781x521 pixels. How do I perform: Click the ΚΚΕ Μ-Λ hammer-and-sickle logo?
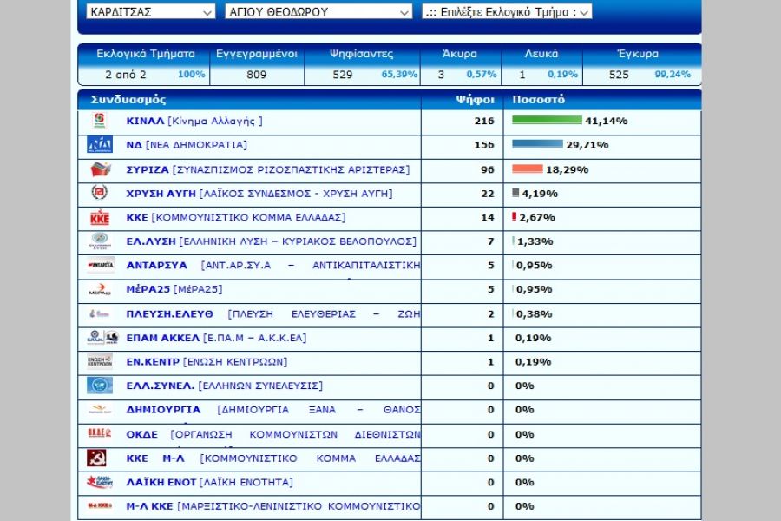96,458
